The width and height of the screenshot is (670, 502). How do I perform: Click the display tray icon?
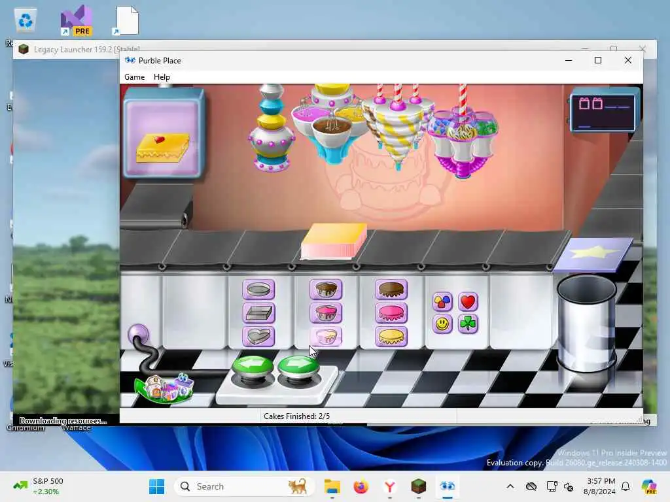552,486
